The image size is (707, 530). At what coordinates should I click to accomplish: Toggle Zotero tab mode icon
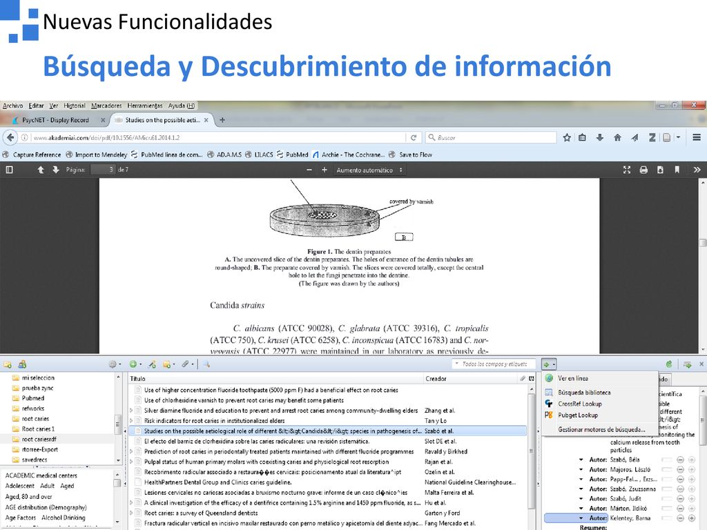[687, 364]
